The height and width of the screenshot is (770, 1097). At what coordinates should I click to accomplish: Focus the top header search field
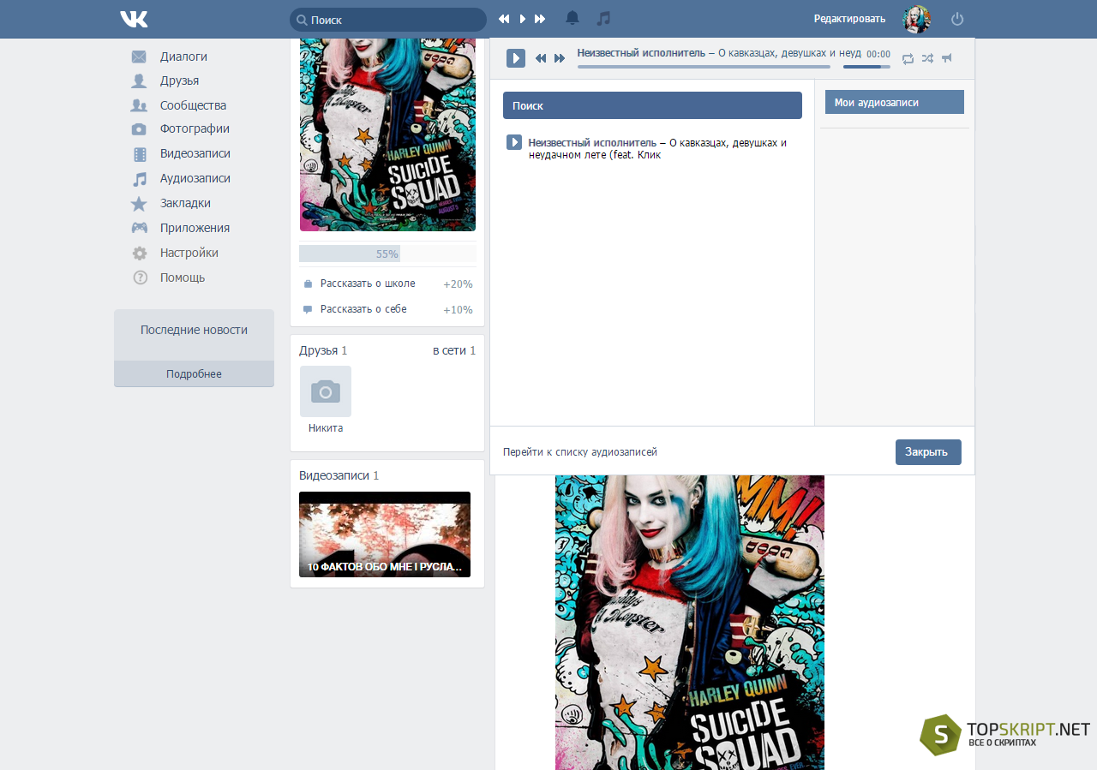coord(388,19)
